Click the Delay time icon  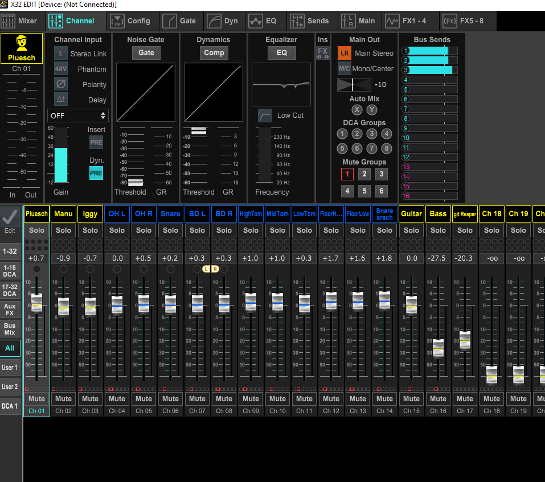61,100
